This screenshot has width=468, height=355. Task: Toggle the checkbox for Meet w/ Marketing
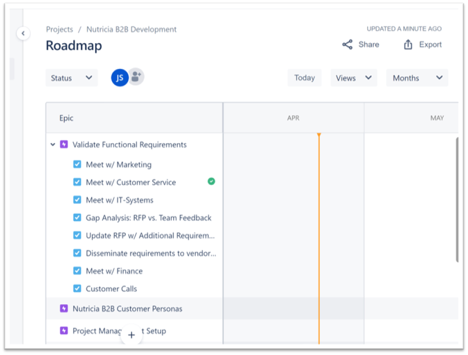coord(77,164)
